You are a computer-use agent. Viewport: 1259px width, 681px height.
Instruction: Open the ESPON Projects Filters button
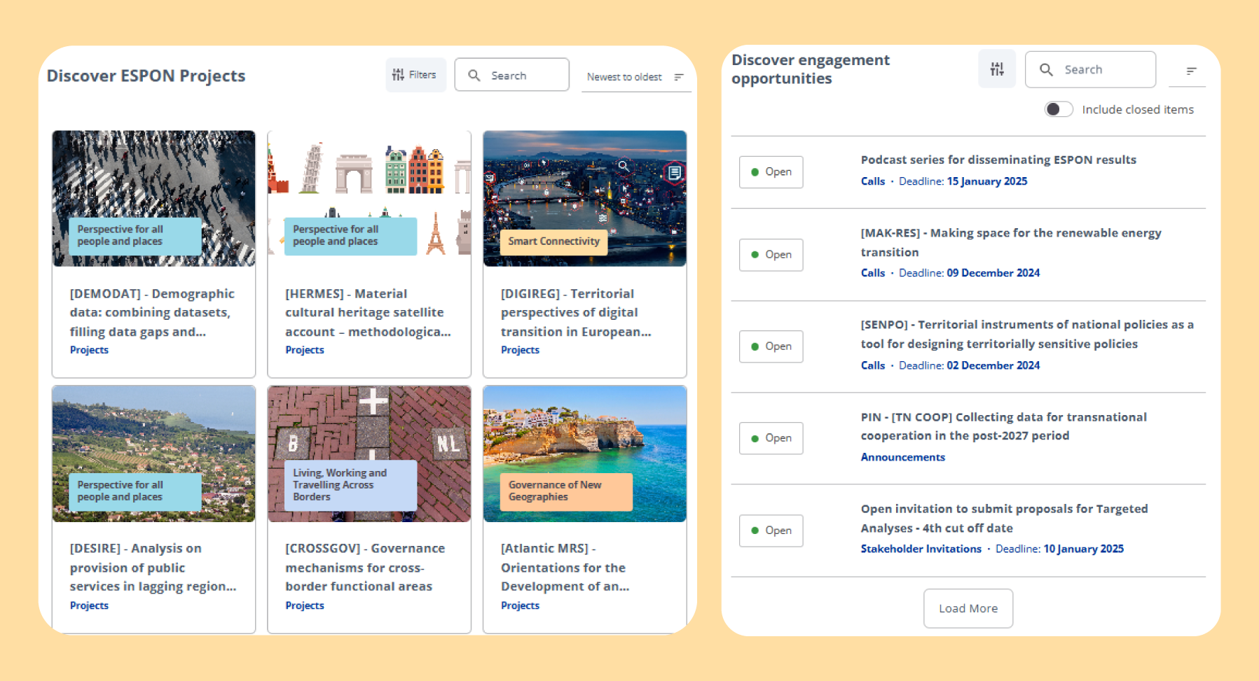click(415, 75)
